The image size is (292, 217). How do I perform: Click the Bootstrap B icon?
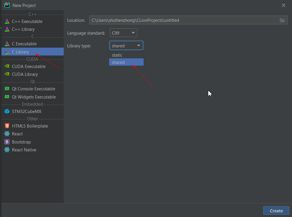[7, 142]
